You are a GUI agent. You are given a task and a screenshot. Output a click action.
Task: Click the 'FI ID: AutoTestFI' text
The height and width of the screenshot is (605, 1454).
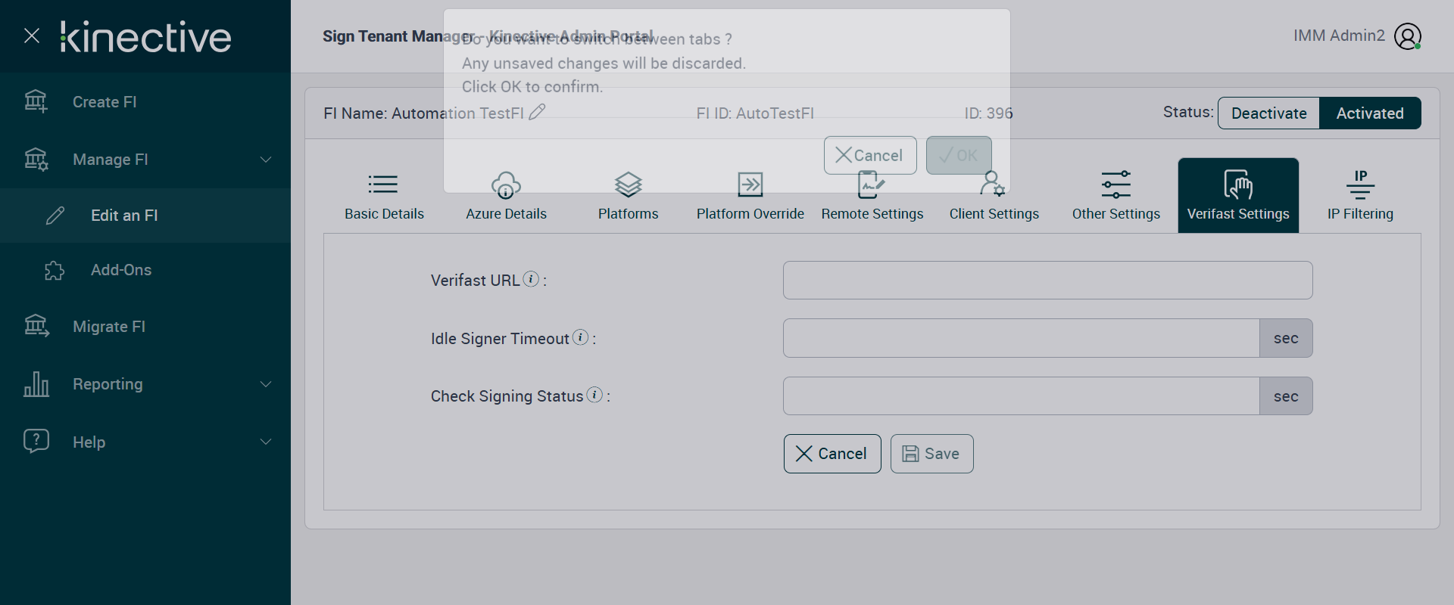pyautogui.click(x=755, y=113)
